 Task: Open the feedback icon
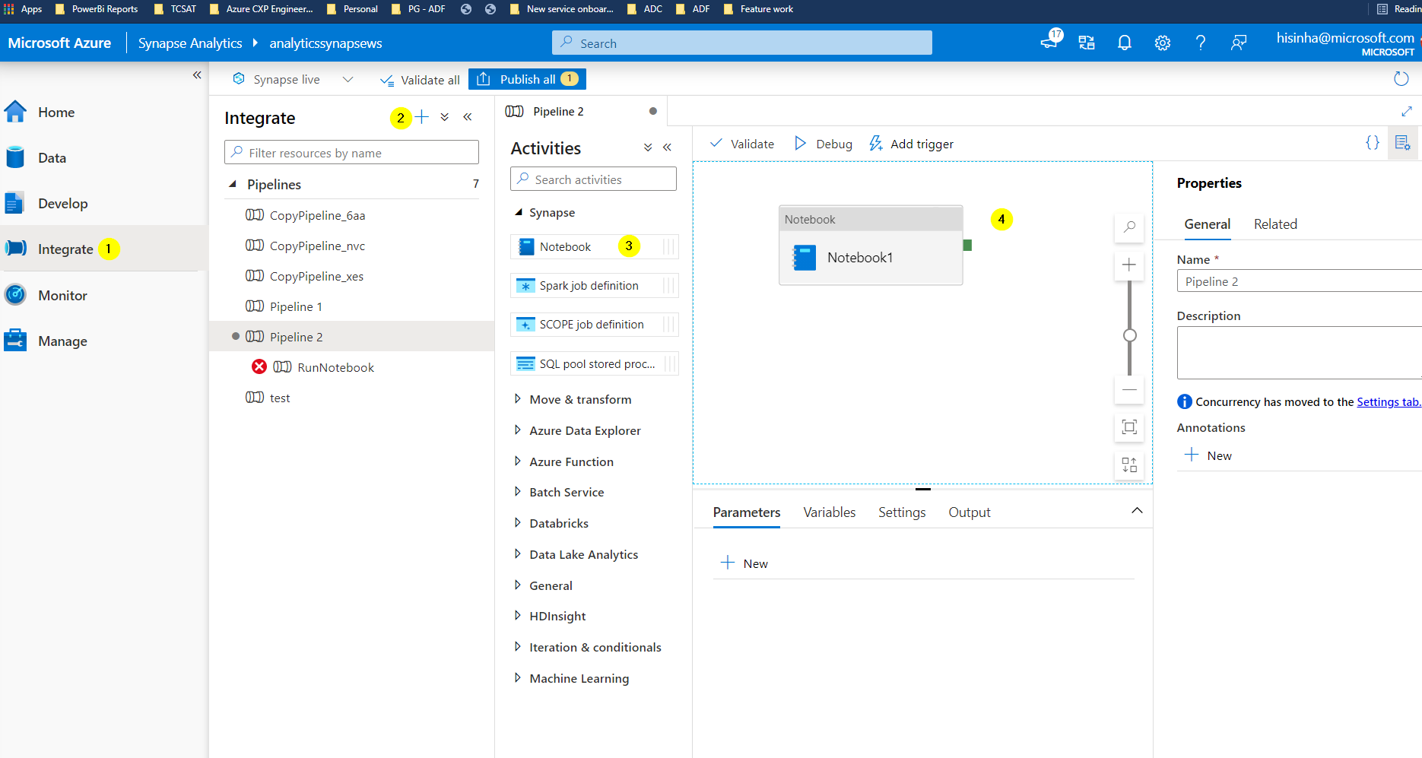(x=1238, y=43)
